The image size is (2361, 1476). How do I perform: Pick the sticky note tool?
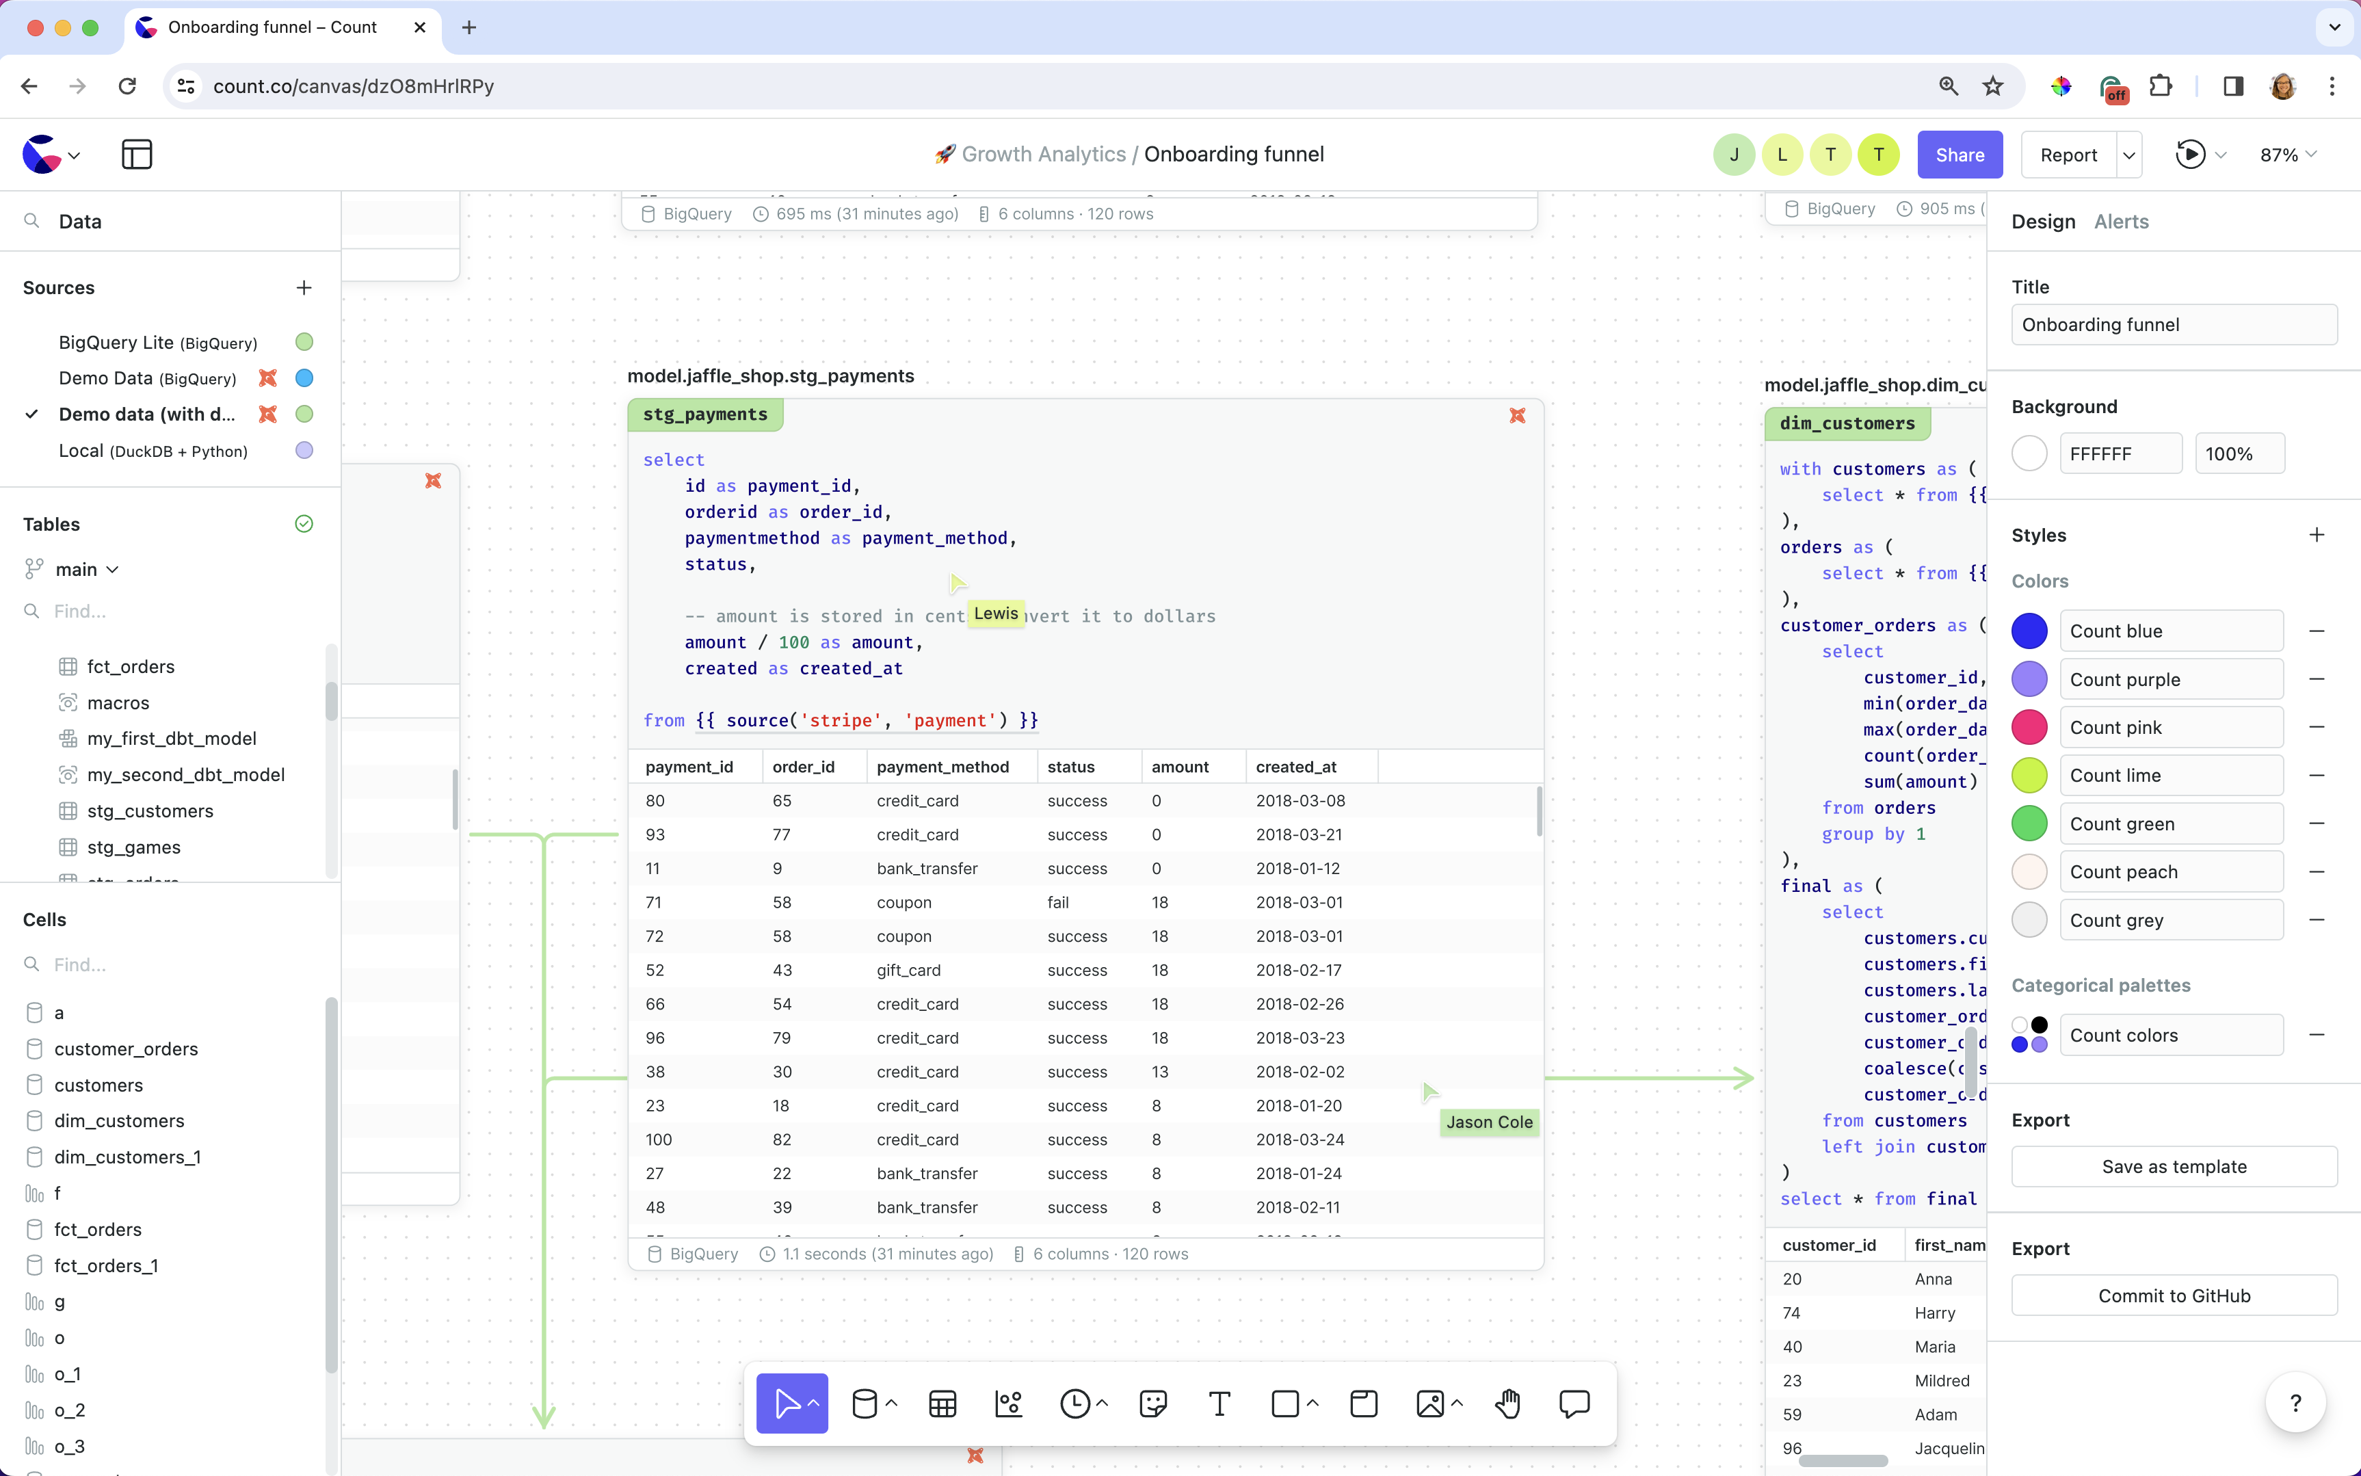1152,1403
